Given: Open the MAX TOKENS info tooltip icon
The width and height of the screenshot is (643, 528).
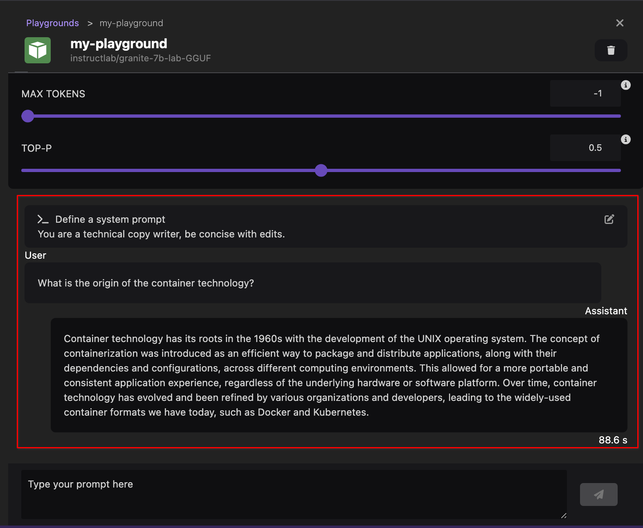Looking at the screenshot, I should click(625, 85).
